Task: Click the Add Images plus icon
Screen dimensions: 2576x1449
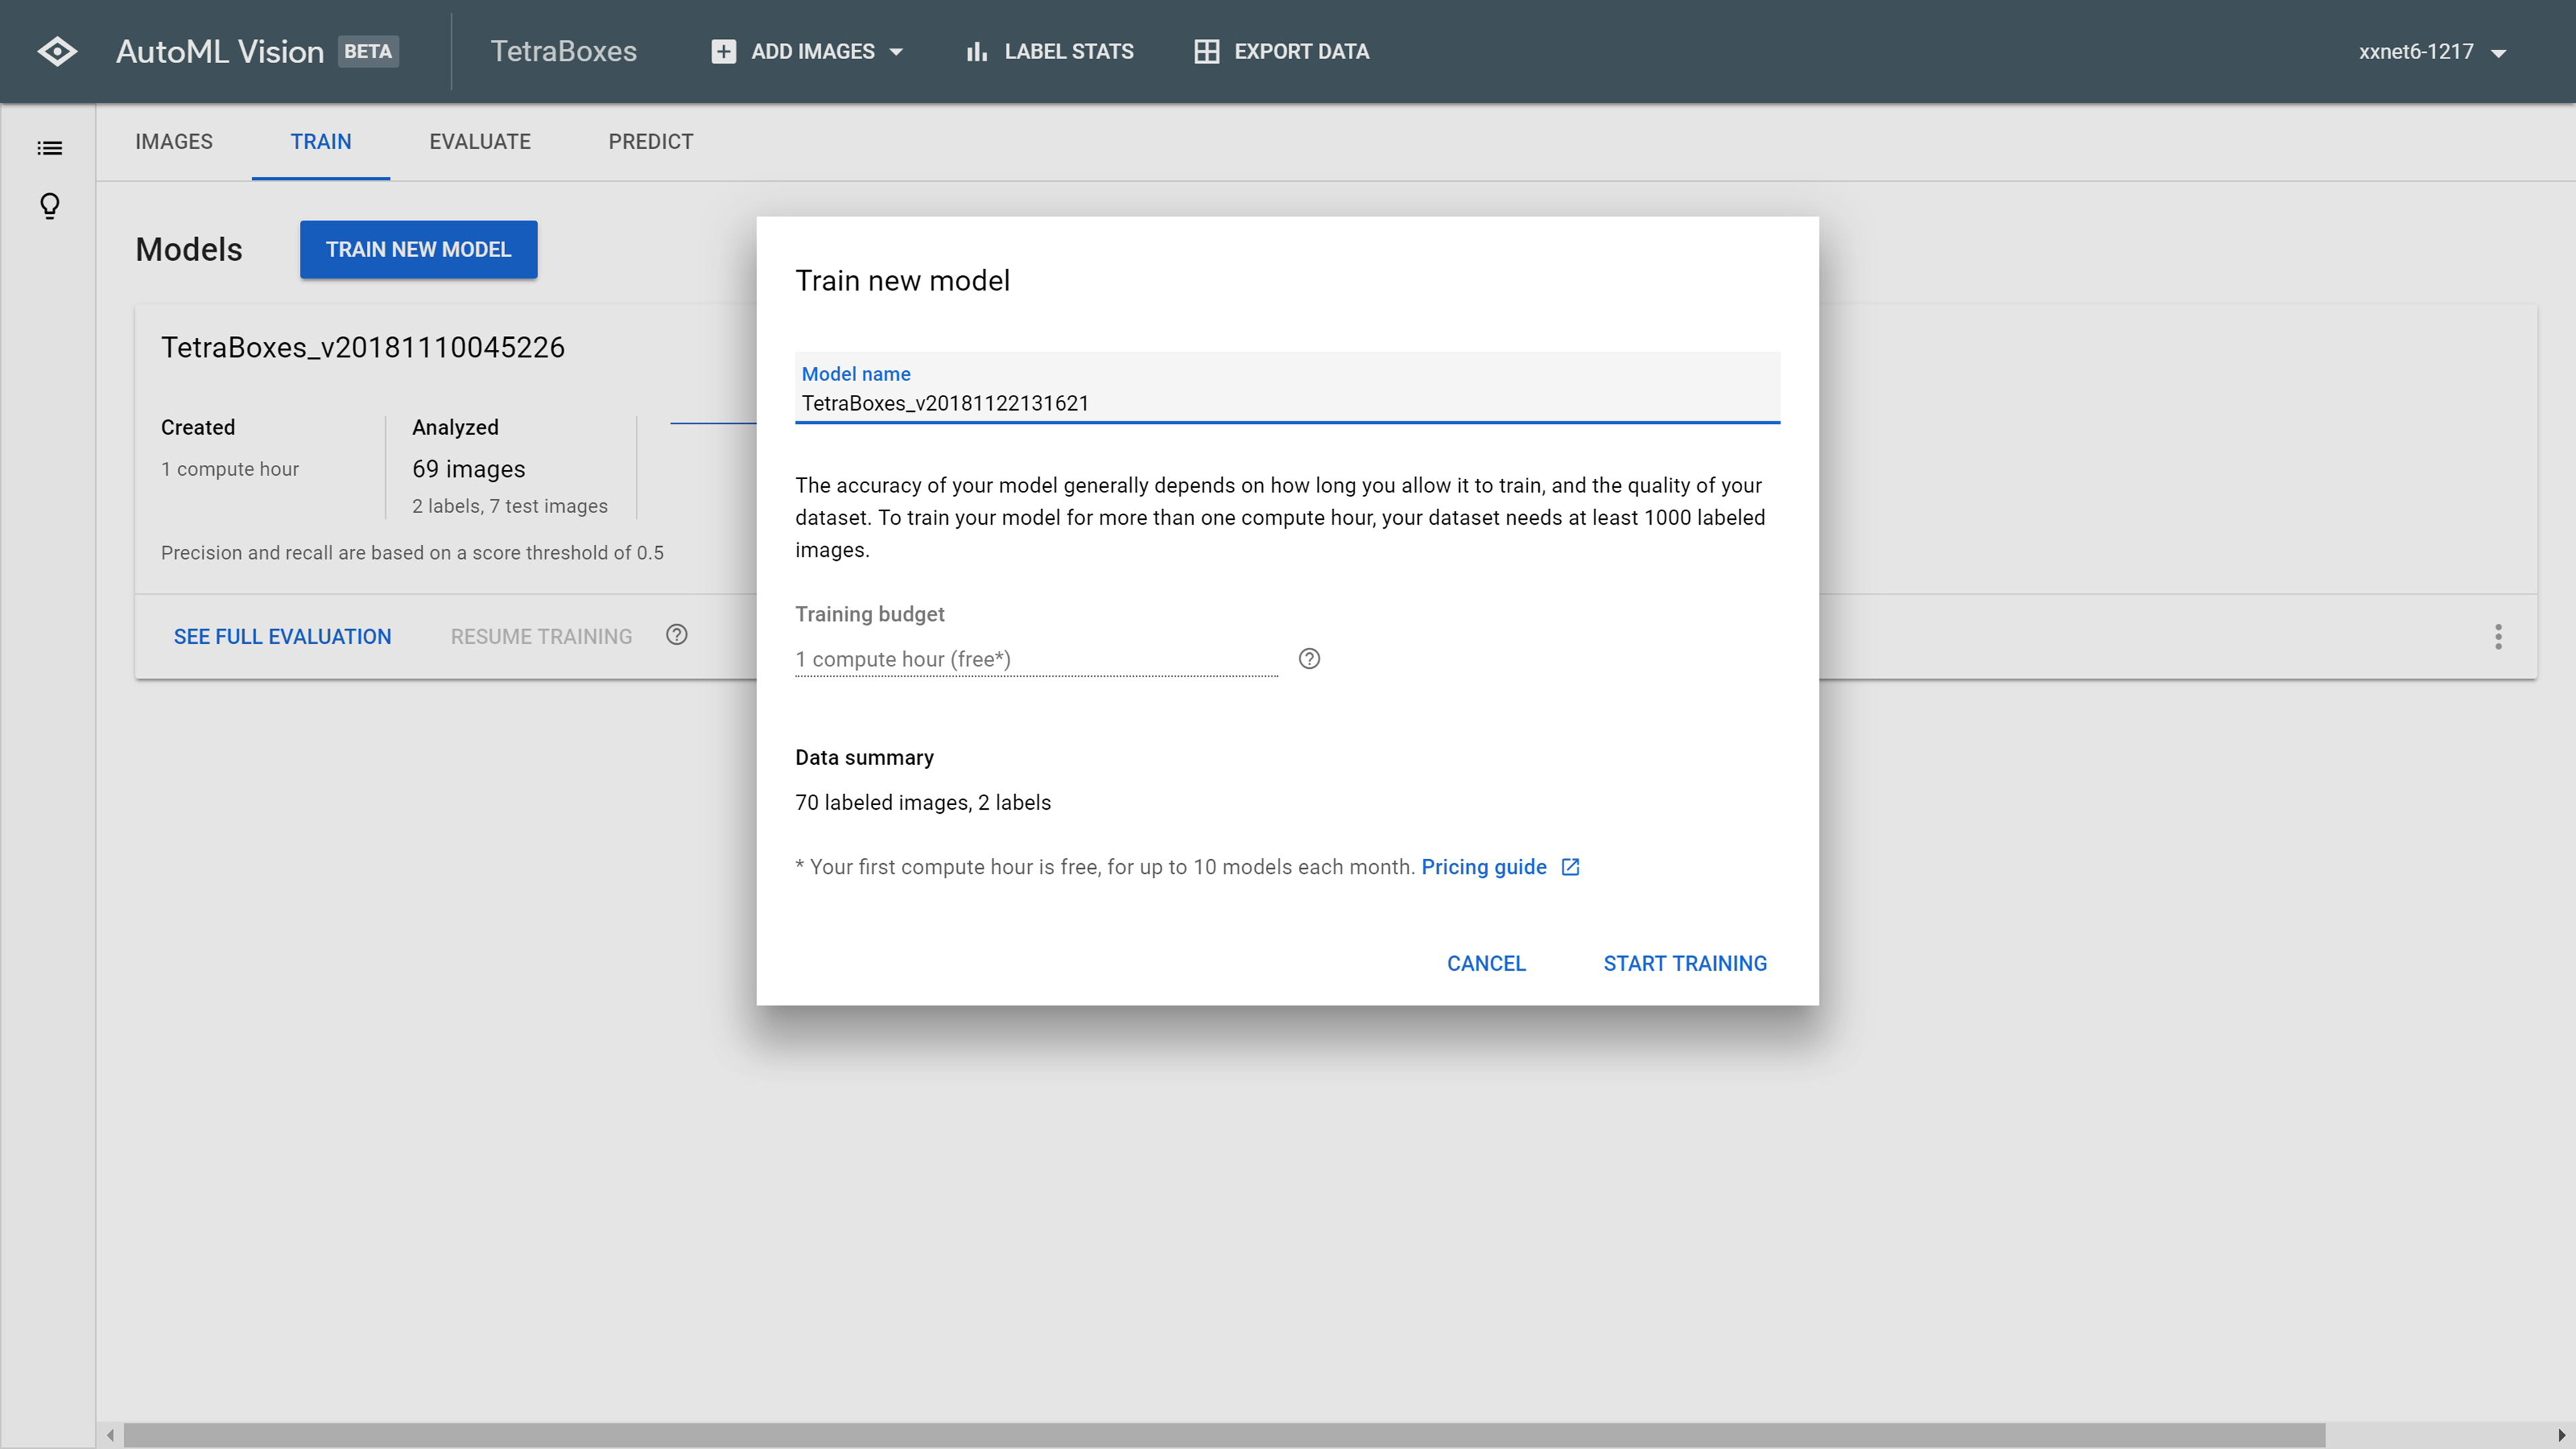Action: click(x=723, y=51)
